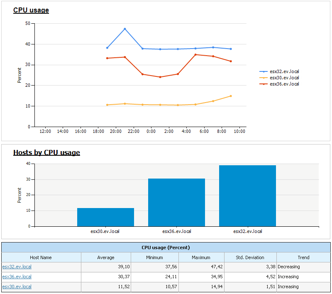Click the blue esx32.ev.local legend marker
Image resolution: width=332 pixels, height=294 pixels.
[264, 71]
